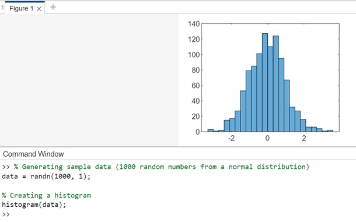Click the final empty command prompt line
Image resolution: width=356 pixels, height=222 pixels.
[x=6, y=214]
